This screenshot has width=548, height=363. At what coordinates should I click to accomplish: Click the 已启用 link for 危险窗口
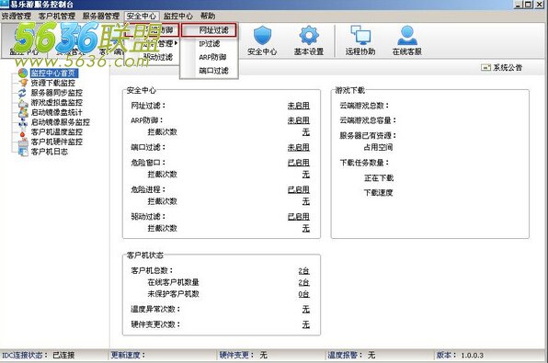point(299,163)
